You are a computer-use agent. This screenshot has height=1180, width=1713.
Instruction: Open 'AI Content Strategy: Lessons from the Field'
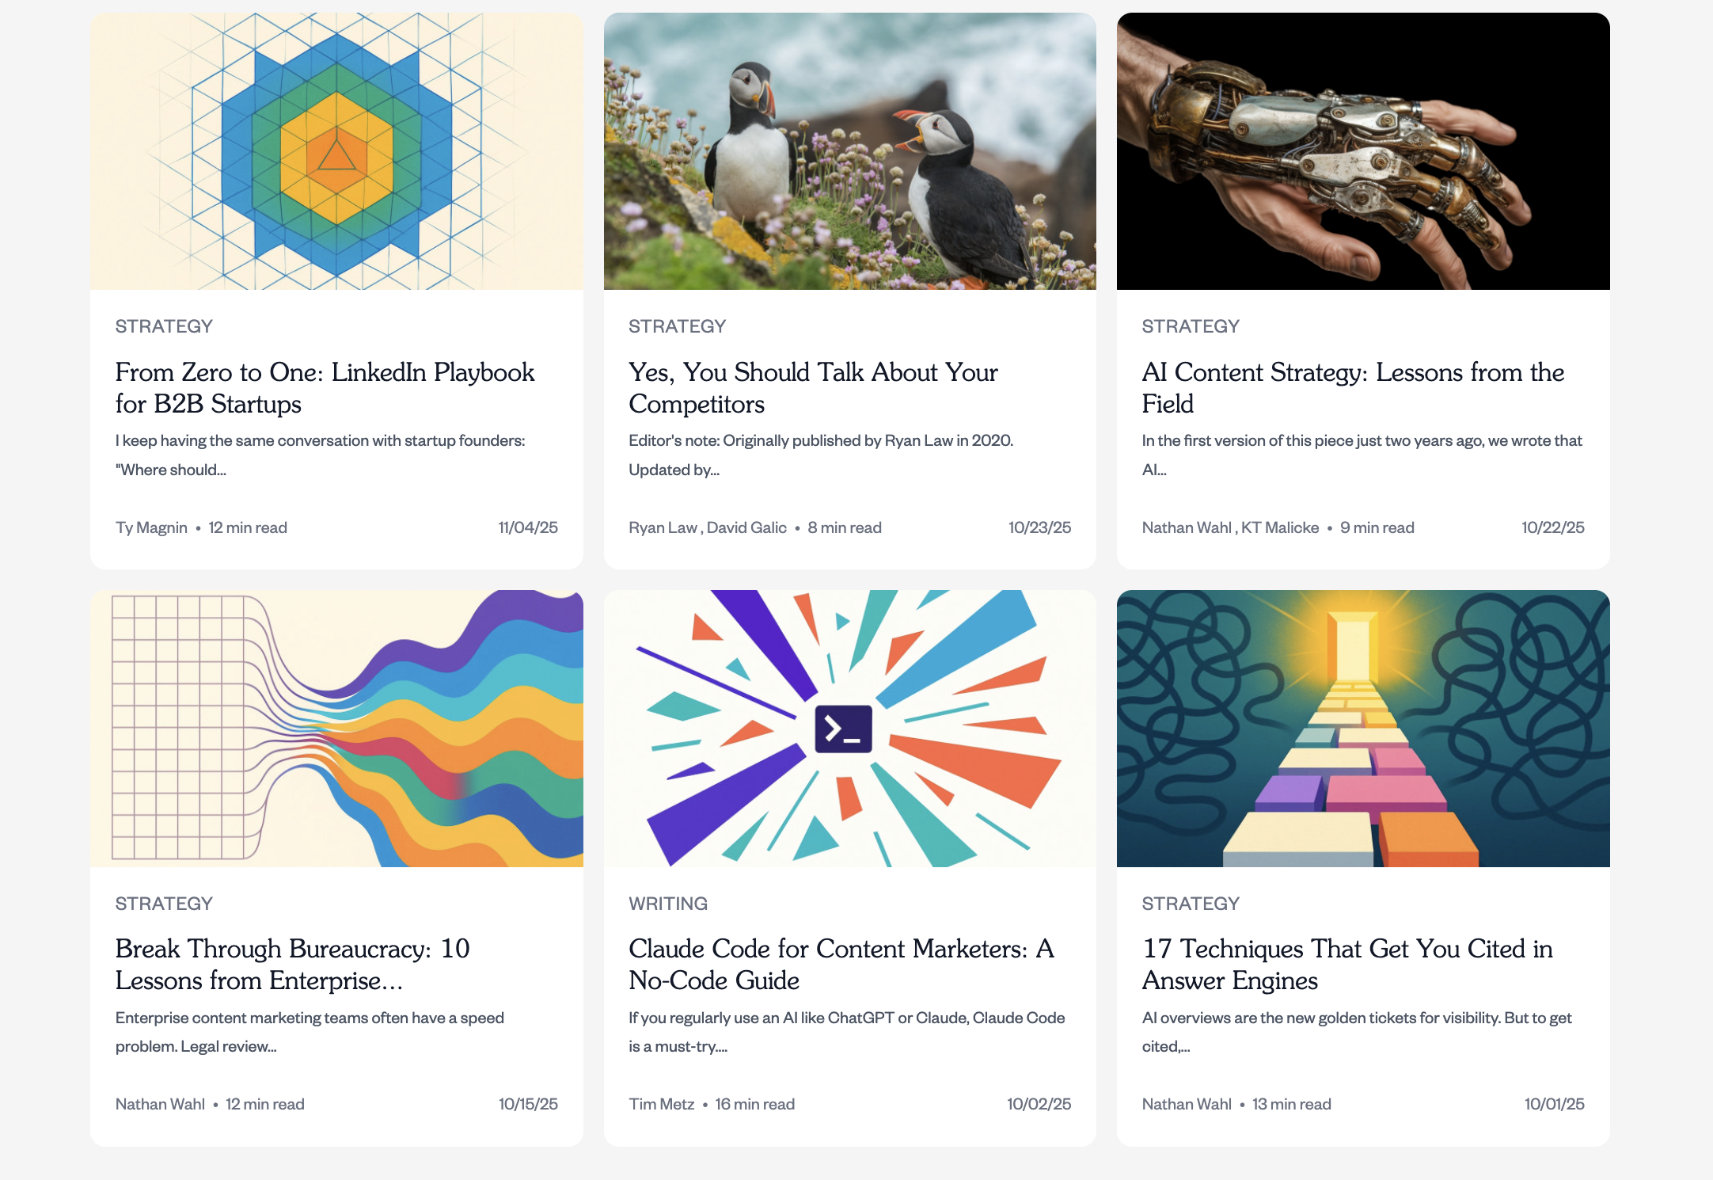point(1352,387)
